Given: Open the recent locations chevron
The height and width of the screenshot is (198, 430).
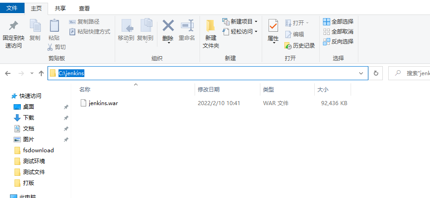Looking at the screenshot, I should coord(32,73).
